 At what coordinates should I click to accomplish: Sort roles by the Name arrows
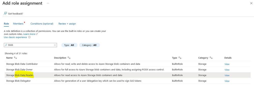[16, 58]
